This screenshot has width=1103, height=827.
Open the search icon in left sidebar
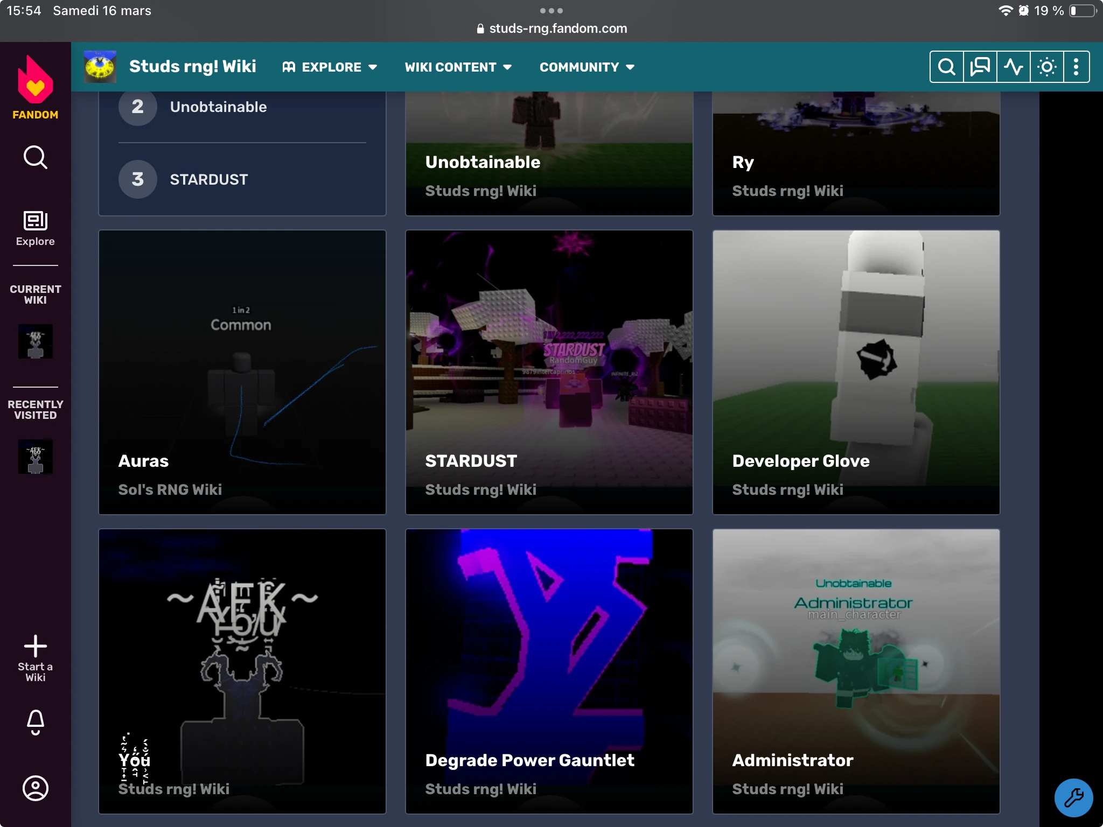35,157
